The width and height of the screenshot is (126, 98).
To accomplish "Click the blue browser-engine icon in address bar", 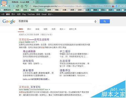I will (116, 6).
